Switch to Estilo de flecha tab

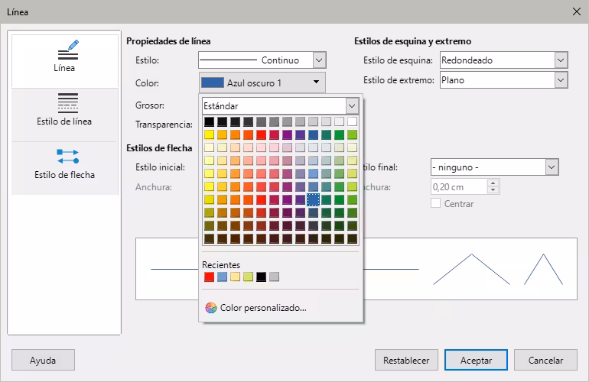click(64, 169)
